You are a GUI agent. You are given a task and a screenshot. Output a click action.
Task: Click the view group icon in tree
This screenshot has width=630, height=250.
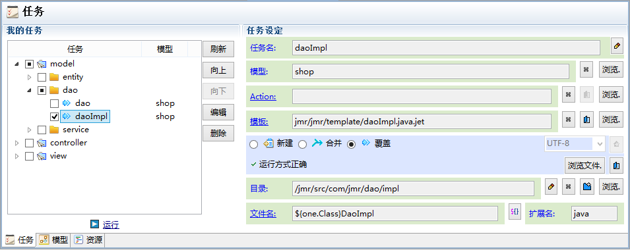(42, 157)
